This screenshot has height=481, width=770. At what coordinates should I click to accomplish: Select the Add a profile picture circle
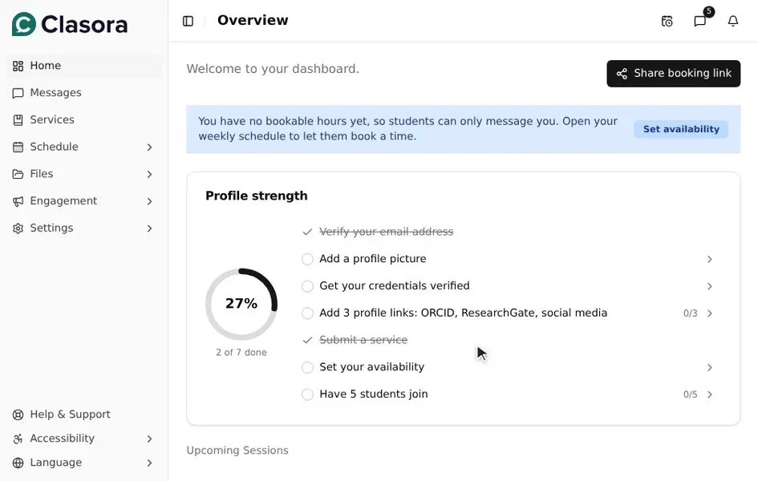click(307, 259)
